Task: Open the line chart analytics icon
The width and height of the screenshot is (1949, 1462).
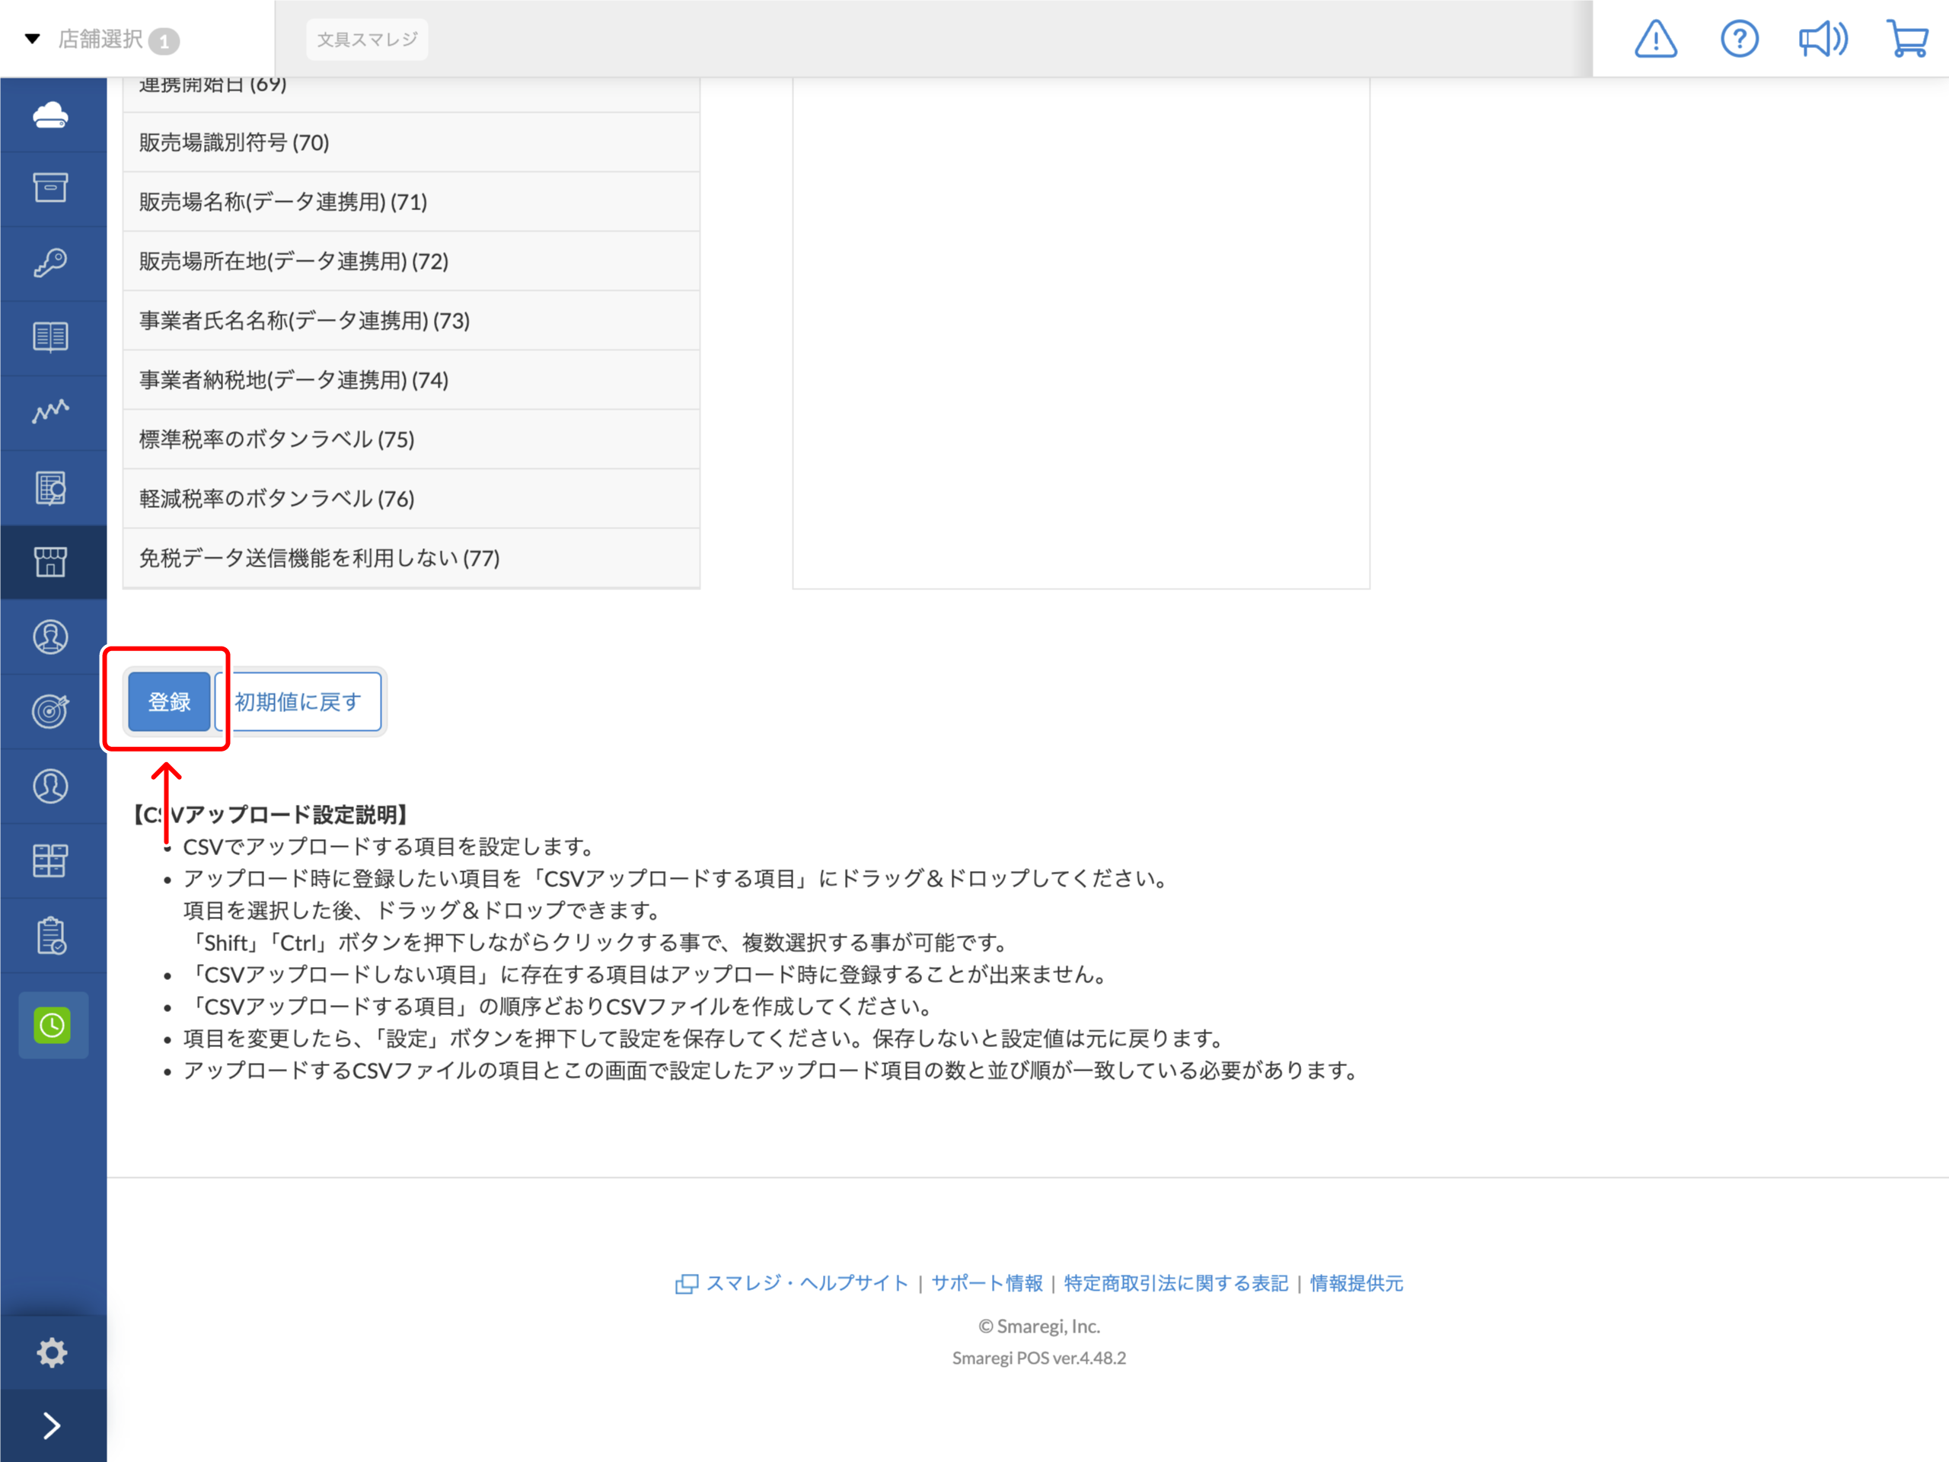Action: coord(51,411)
